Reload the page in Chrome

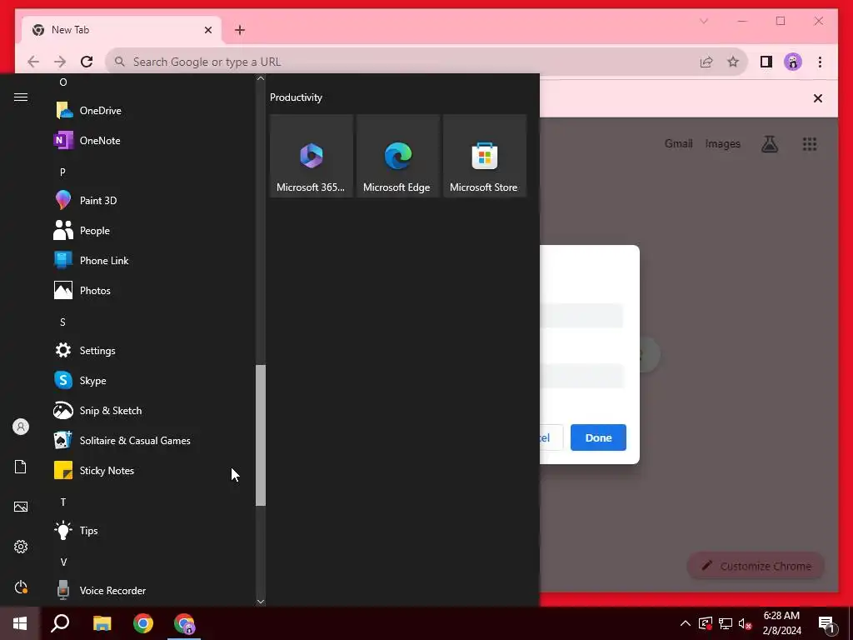[x=87, y=62]
